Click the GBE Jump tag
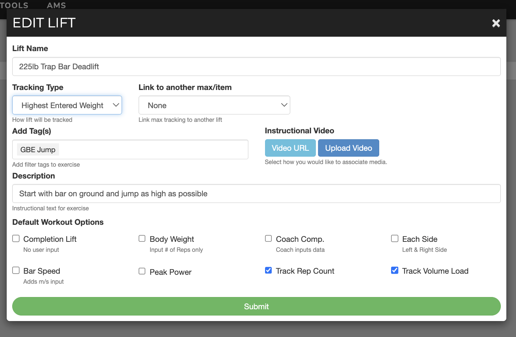 (38, 150)
